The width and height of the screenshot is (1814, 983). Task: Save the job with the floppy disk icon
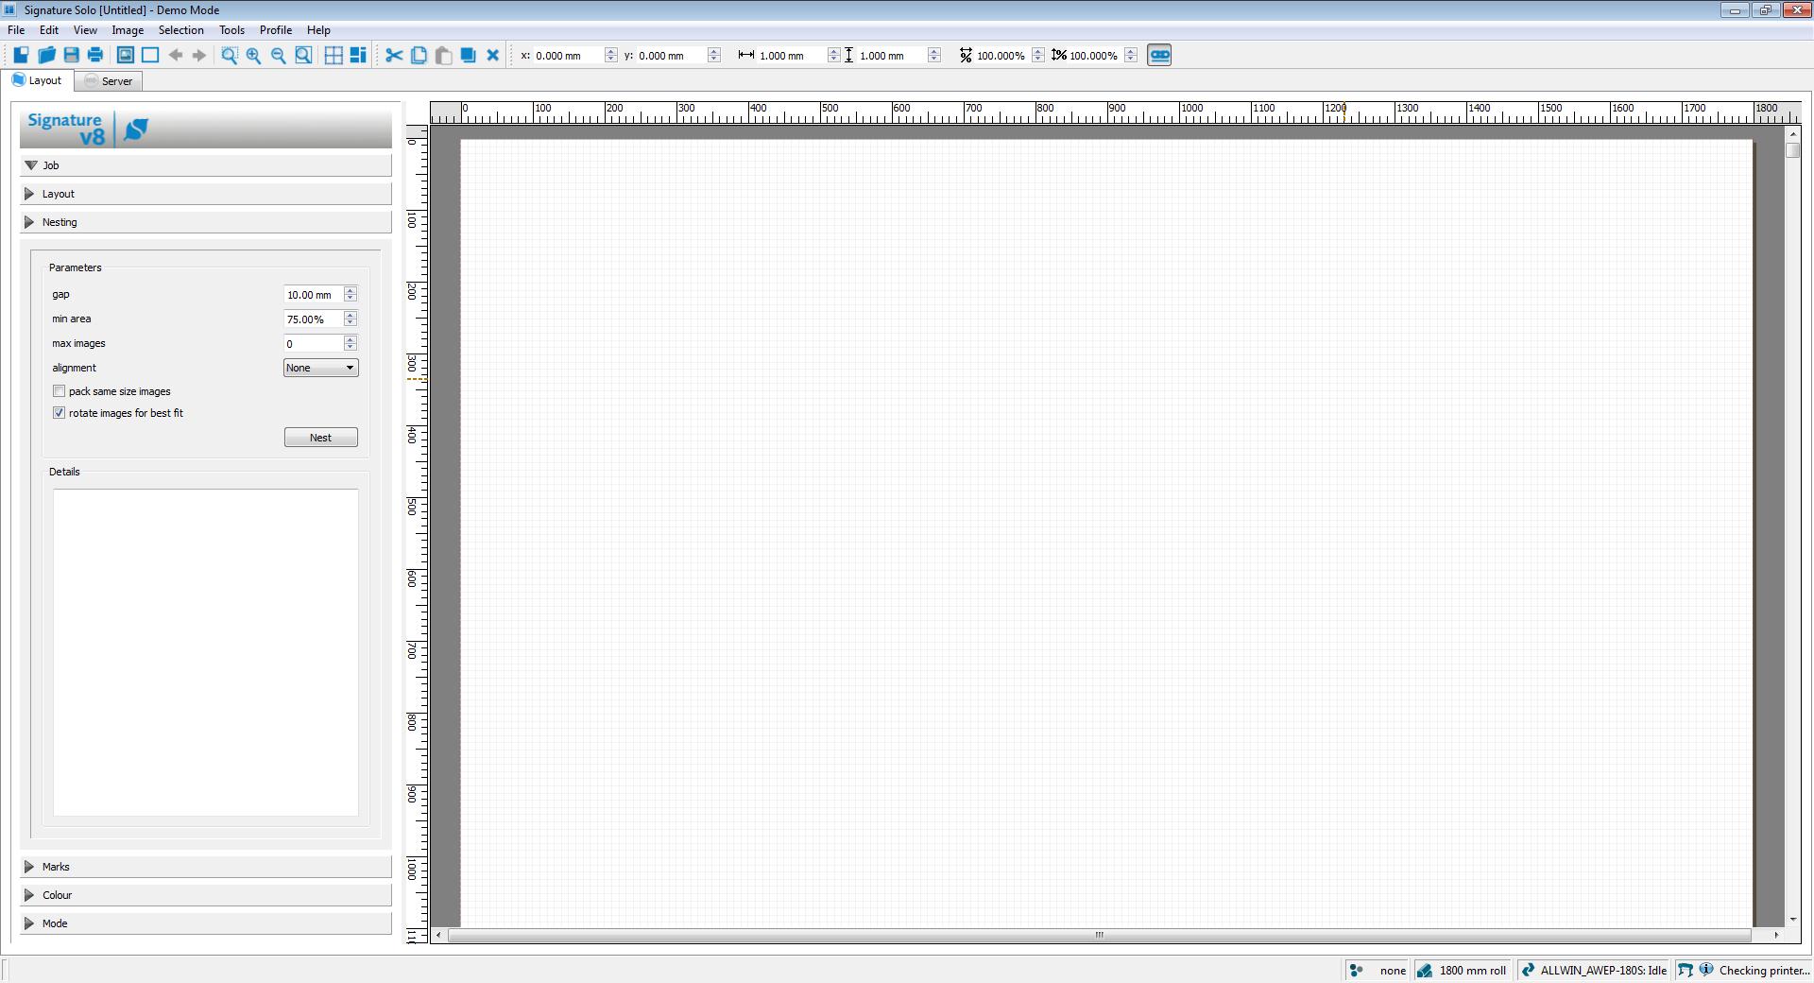71,55
